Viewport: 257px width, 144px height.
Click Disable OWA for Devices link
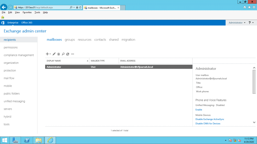[208, 123]
